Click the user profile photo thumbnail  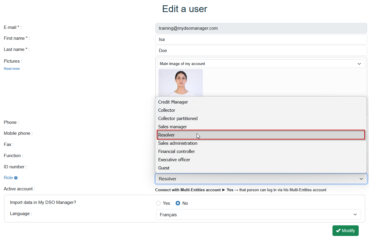180,83
